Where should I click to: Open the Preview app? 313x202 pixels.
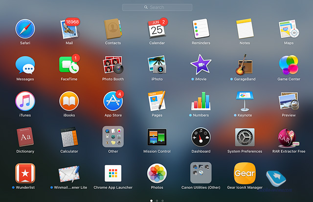point(289,101)
